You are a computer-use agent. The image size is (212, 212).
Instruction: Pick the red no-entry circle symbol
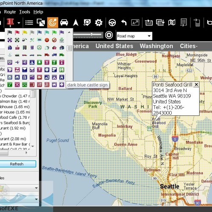pyautogui.click(x=47, y=40)
